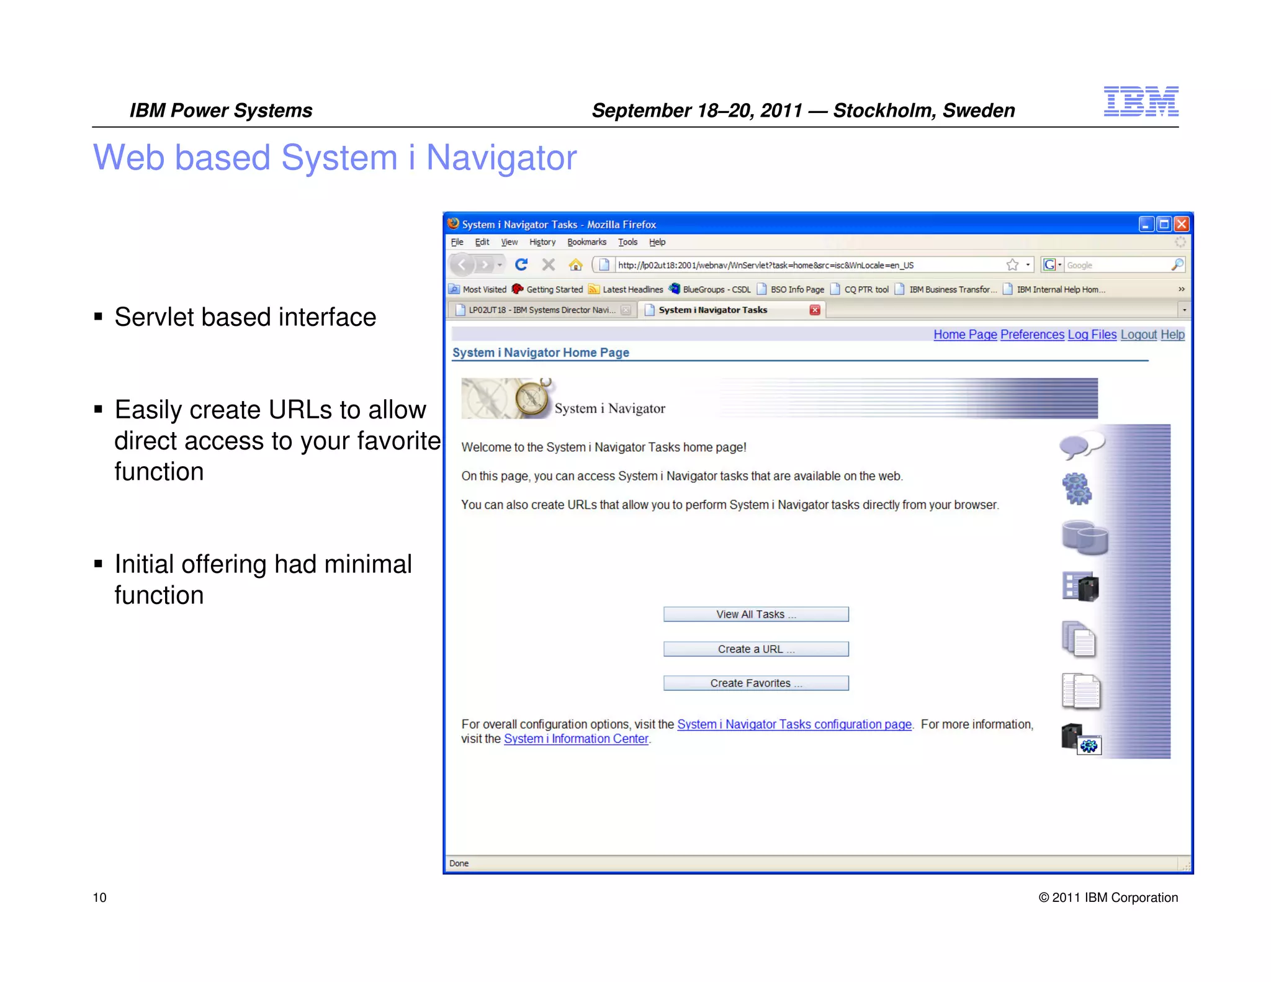Open the History menu
This screenshot has height=982, width=1271.
(542, 242)
